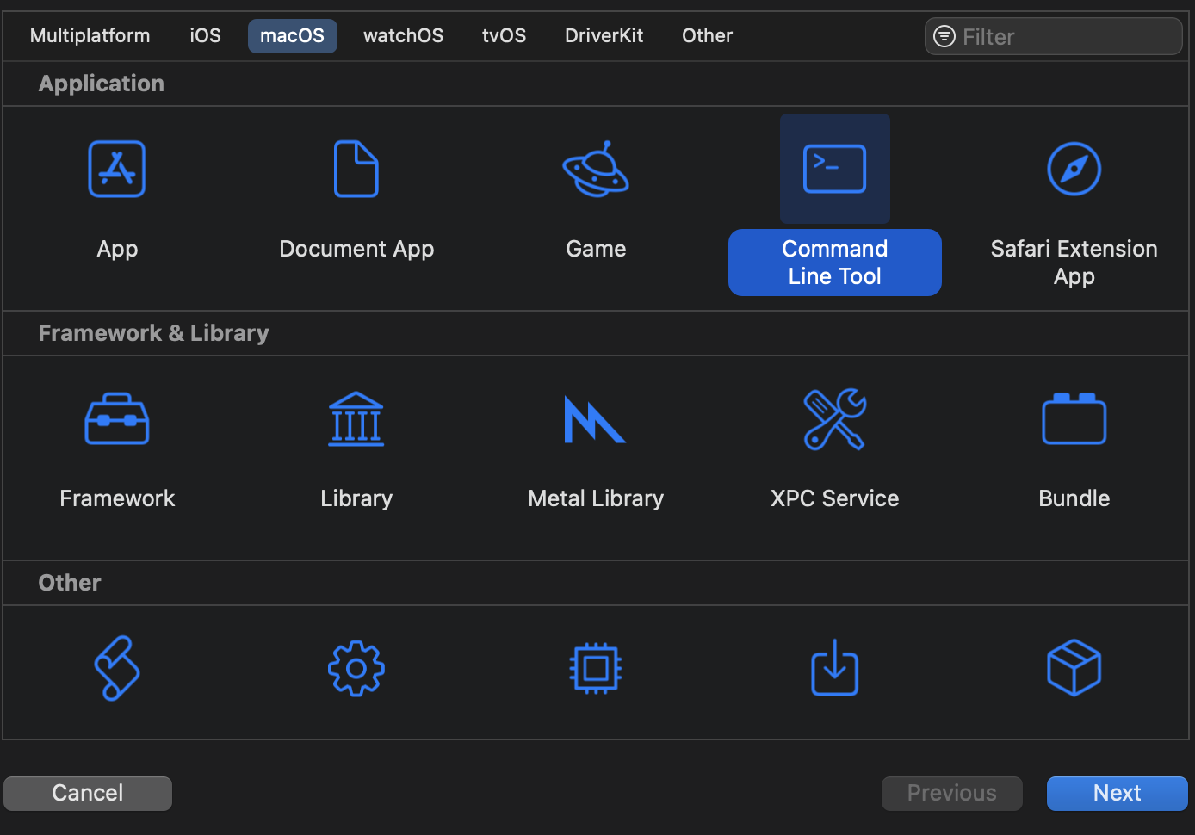1195x835 pixels.
Task: Open the tvOS tab
Action: [x=505, y=36]
